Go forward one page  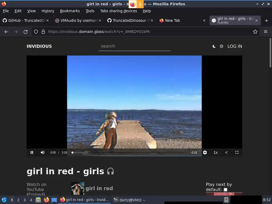(x=16, y=32)
